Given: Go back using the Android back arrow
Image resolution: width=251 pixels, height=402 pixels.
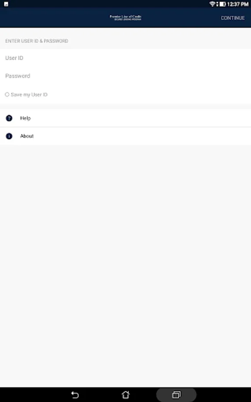Looking at the screenshot, I should [x=75, y=394].
